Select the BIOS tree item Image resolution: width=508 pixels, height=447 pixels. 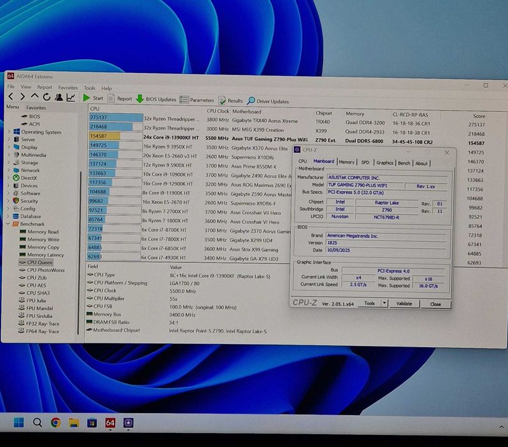click(x=35, y=116)
